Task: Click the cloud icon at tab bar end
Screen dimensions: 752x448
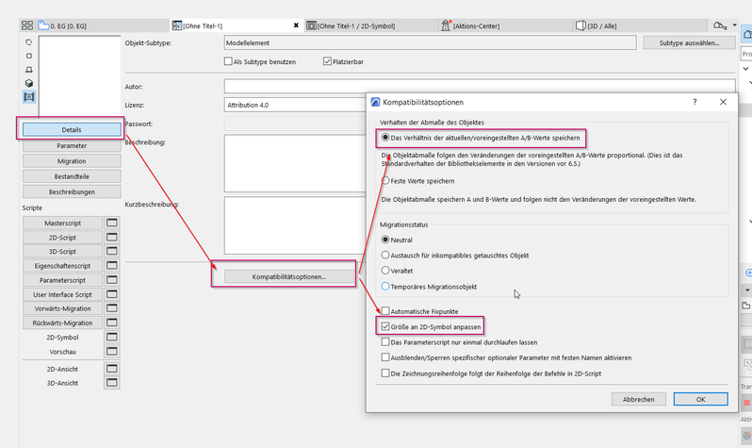Action: [719, 25]
